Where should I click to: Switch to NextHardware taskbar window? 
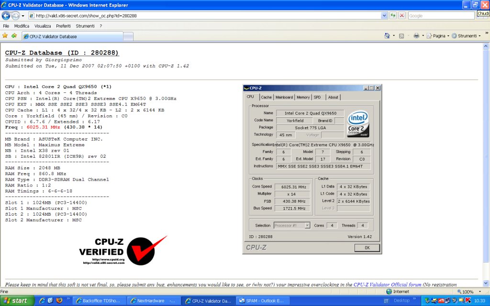point(154,301)
